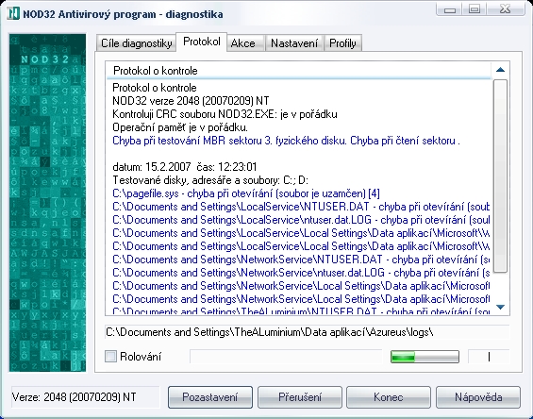Minimize the NOD32 diagnostics window
533x419 pixels.
tap(450, 9)
